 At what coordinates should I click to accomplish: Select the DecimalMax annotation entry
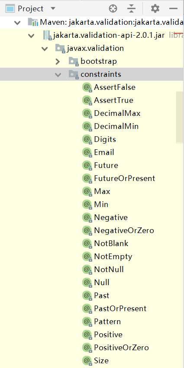117,113
